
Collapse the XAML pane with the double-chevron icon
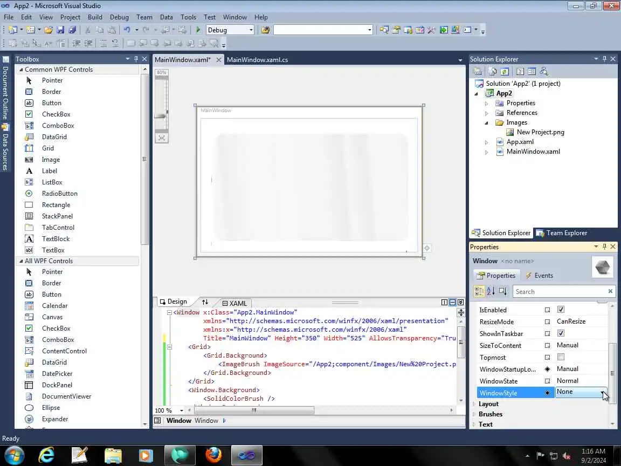(x=460, y=303)
